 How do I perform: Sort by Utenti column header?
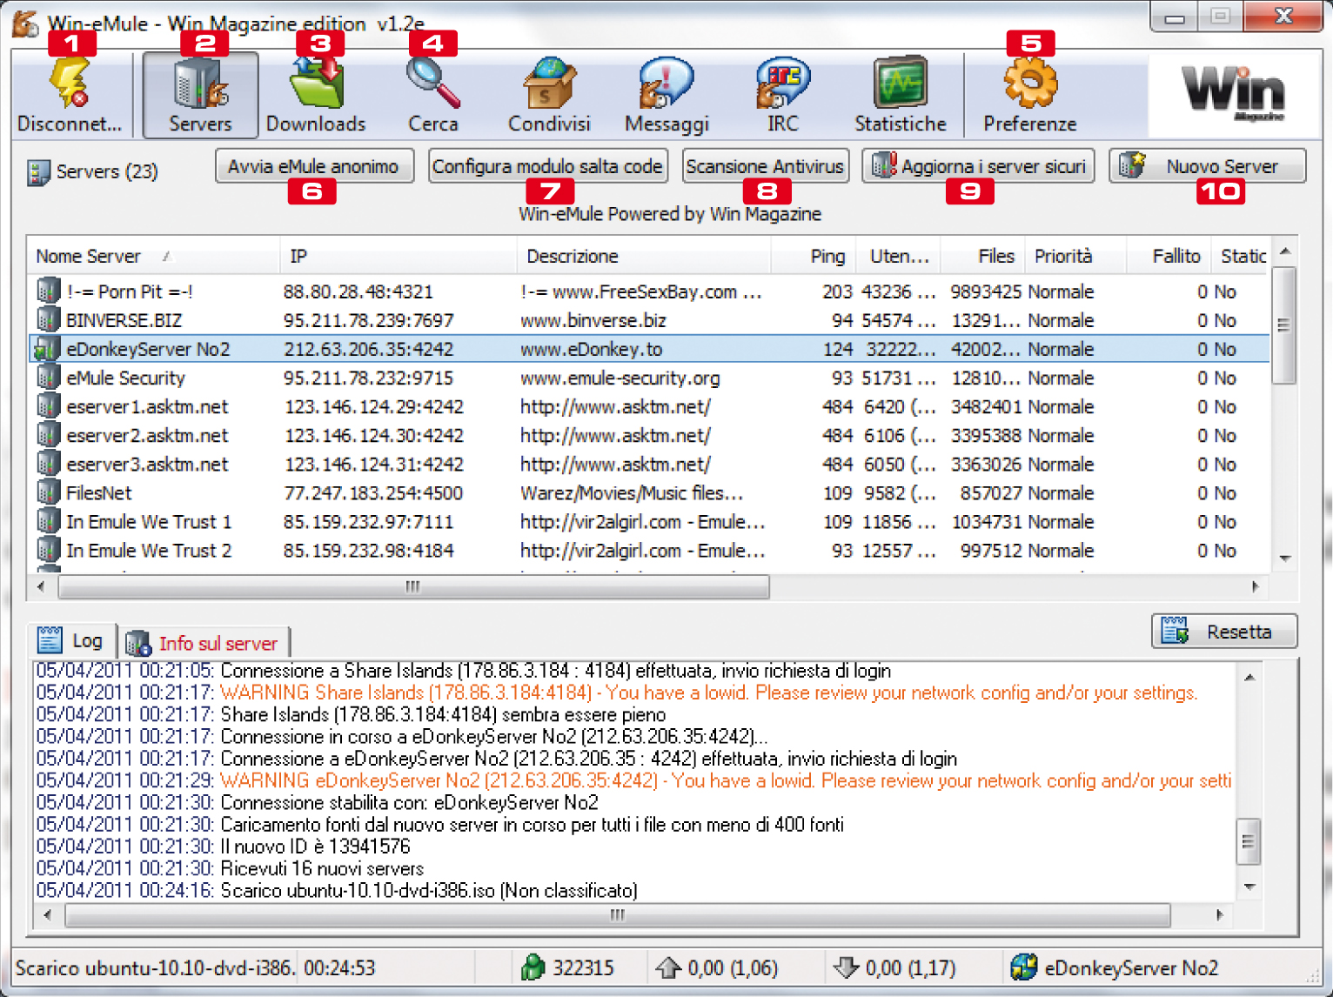pos(898,256)
